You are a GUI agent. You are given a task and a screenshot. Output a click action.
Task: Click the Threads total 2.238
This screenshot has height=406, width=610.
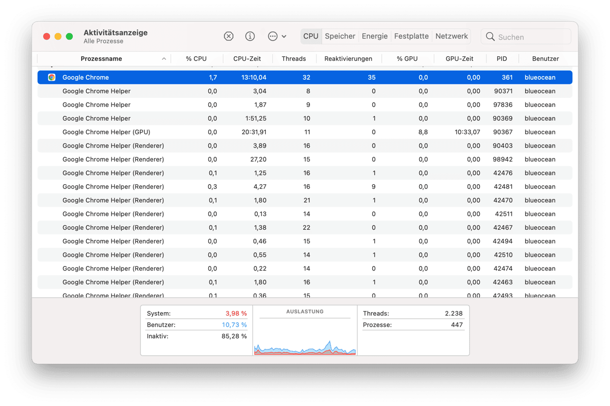(453, 314)
